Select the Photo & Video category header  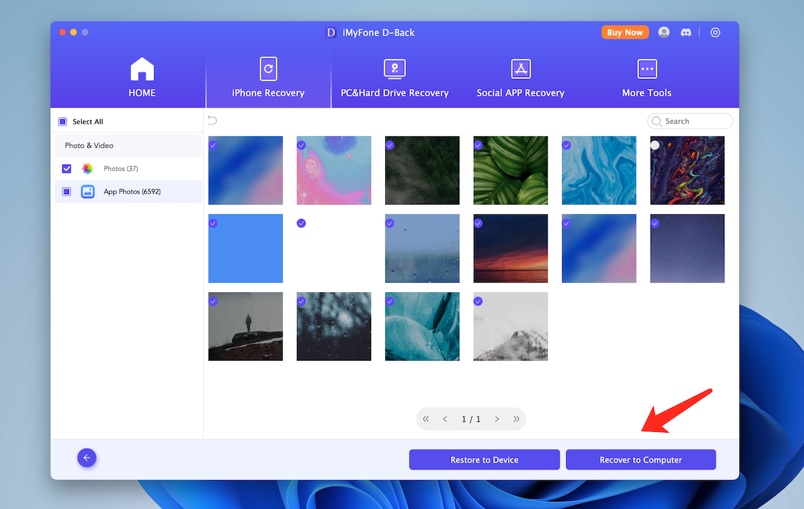(x=129, y=145)
